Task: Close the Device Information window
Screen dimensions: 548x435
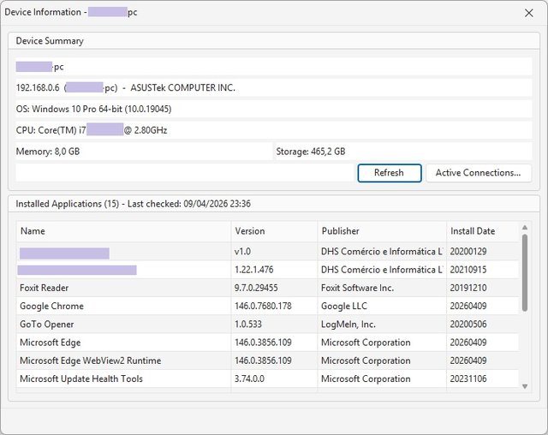Action: [x=529, y=13]
